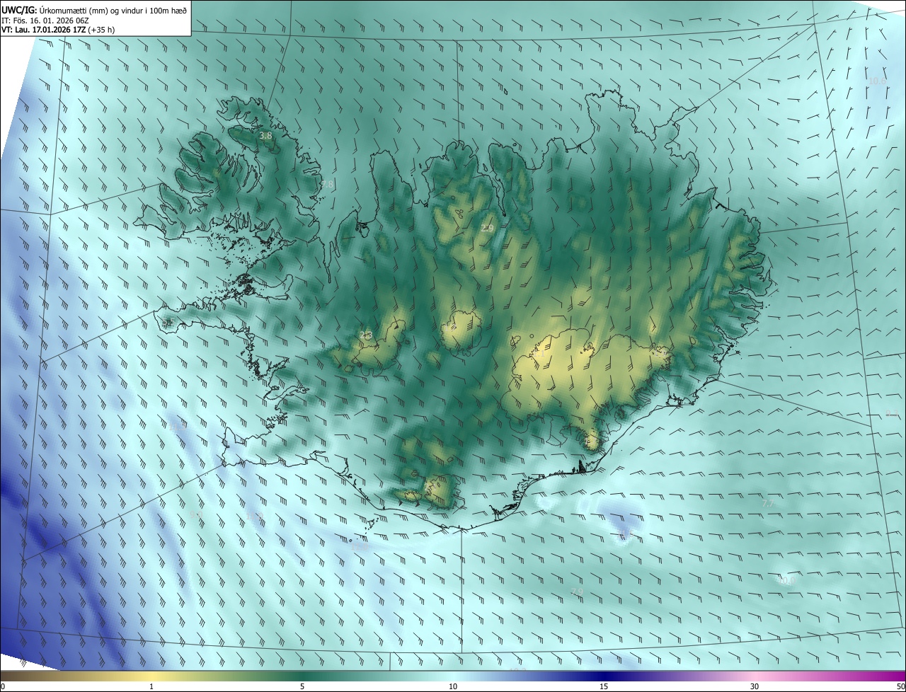Click the '50' label on the colour scale
906x692 pixels.
(x=900, y=686)
